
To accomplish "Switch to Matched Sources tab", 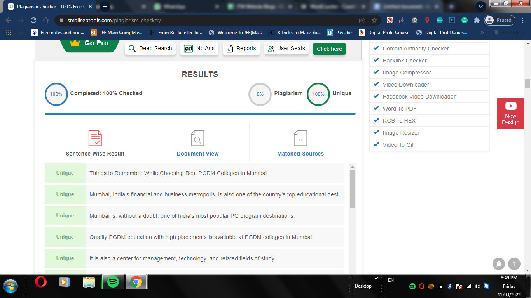I will (300, 154).
